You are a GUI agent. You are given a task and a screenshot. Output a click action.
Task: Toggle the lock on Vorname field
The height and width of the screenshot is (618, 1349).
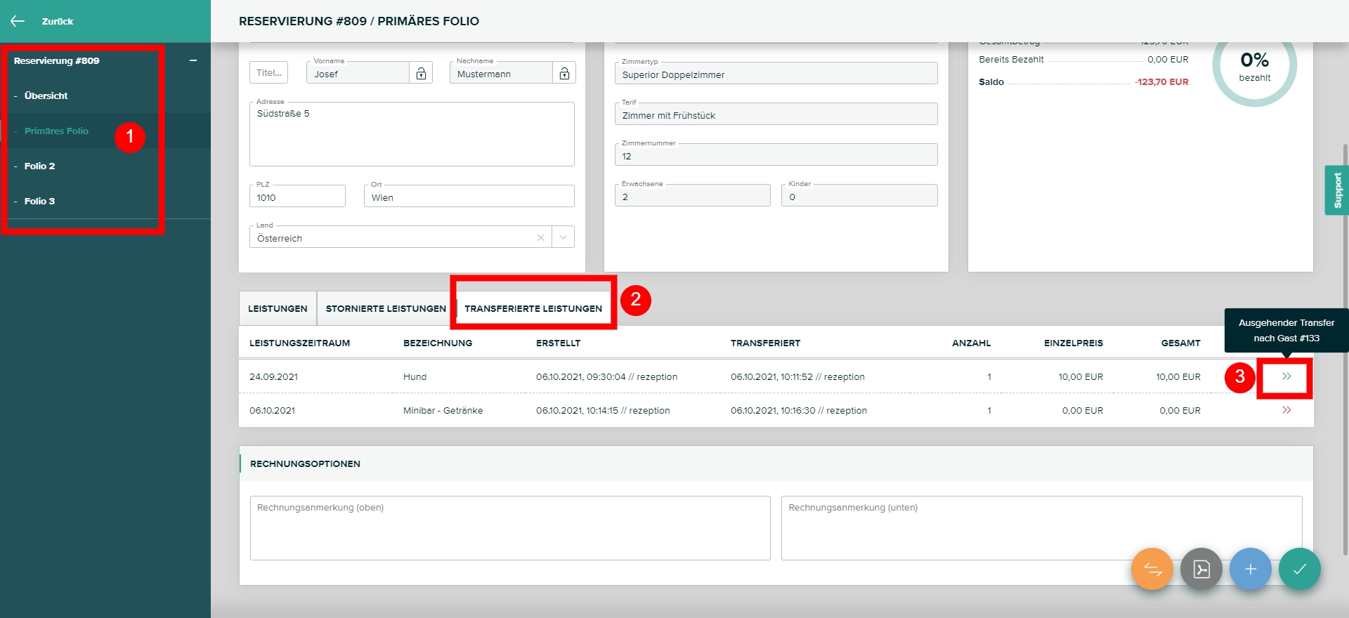click(x=421, y=74)
